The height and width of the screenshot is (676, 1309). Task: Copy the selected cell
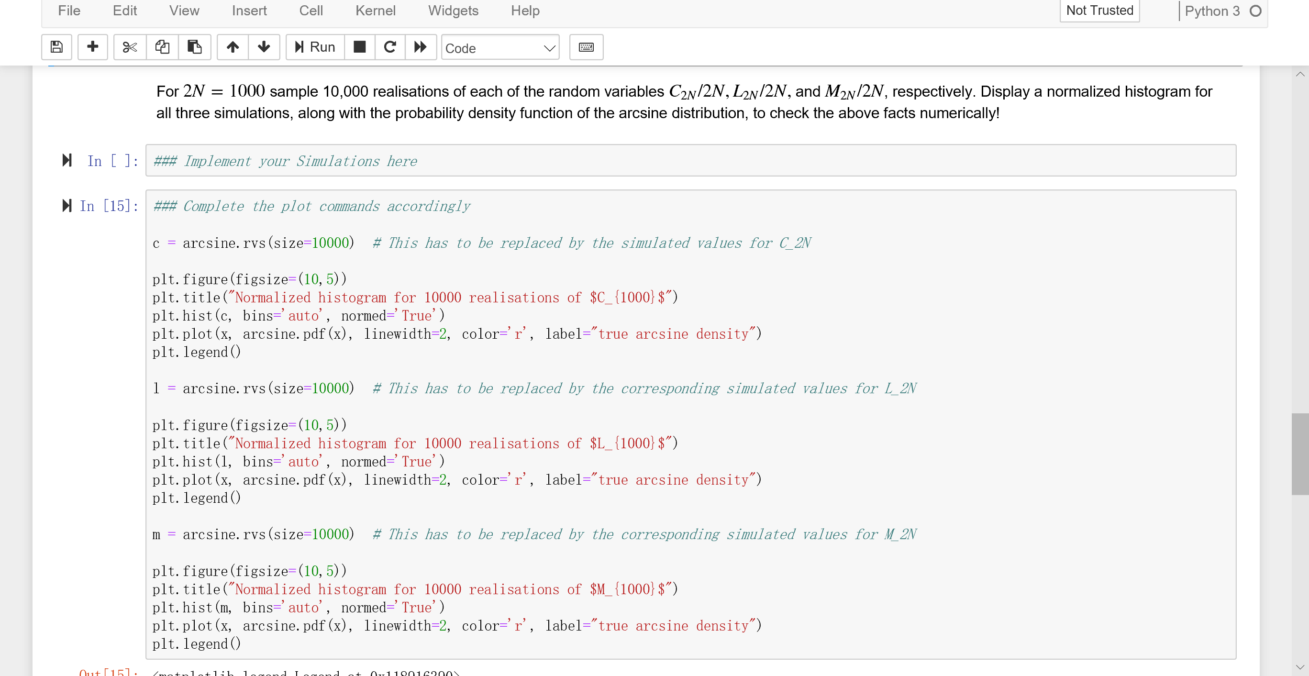click(162, 47)
